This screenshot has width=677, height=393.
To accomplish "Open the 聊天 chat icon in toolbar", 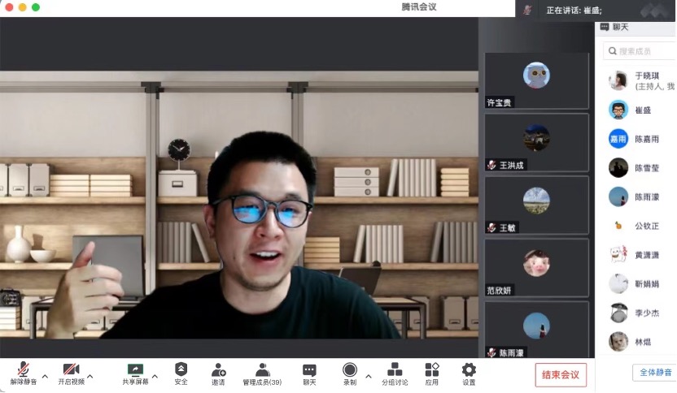I will 309,371.
